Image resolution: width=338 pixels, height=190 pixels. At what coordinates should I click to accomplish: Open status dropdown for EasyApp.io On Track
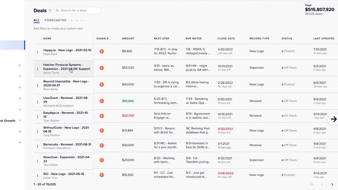289,116
